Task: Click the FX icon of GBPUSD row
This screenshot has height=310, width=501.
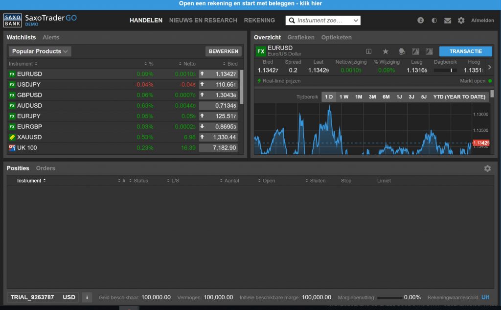Action: (x=12, y=95)
